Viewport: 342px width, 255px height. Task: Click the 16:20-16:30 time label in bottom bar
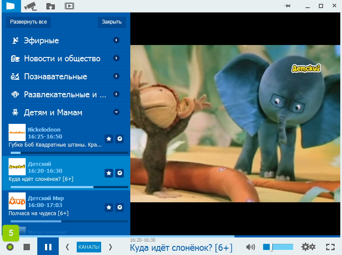pos(143,240)
